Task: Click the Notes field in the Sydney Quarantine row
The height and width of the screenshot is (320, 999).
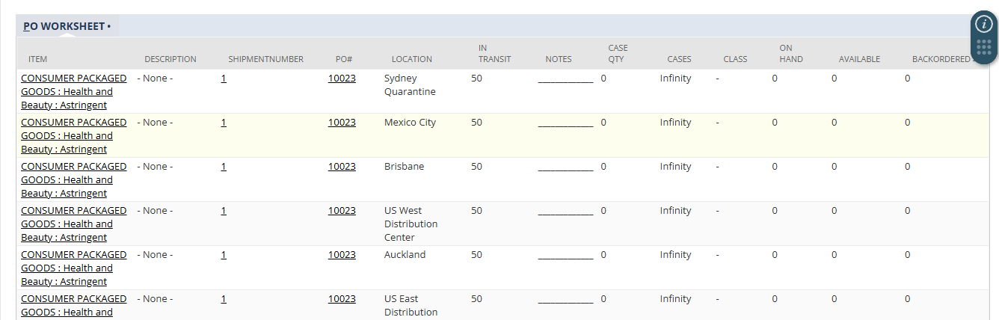Action: click(565, 79)
